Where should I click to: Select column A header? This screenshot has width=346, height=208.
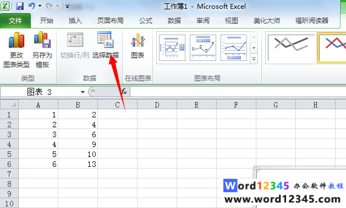(x=38, y=105)
